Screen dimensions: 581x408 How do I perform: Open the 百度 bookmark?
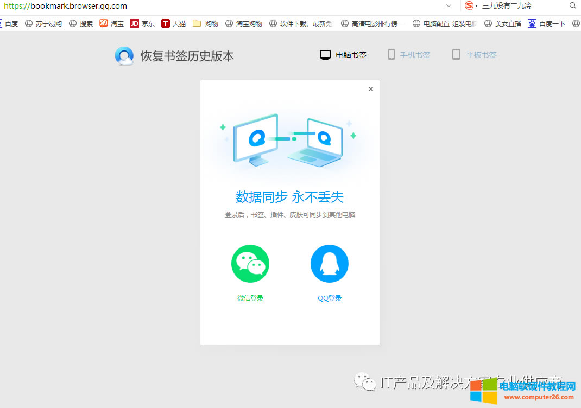(x=9, y=24)
